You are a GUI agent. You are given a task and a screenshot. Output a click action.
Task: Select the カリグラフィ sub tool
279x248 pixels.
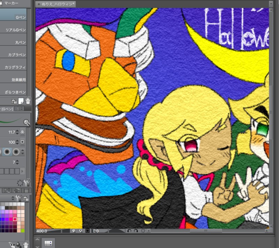click(x=13, y=64)
